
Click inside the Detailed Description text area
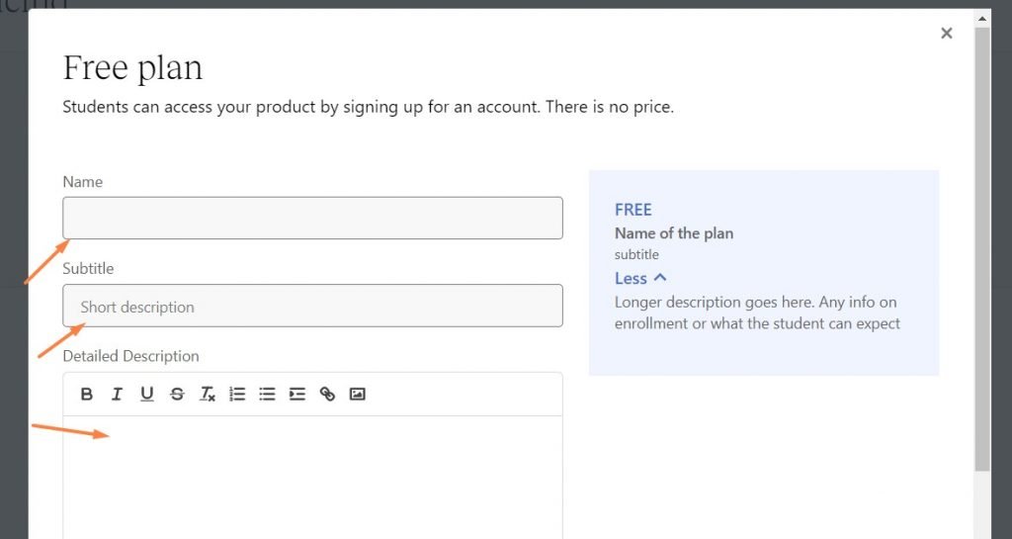coord(312,475)
